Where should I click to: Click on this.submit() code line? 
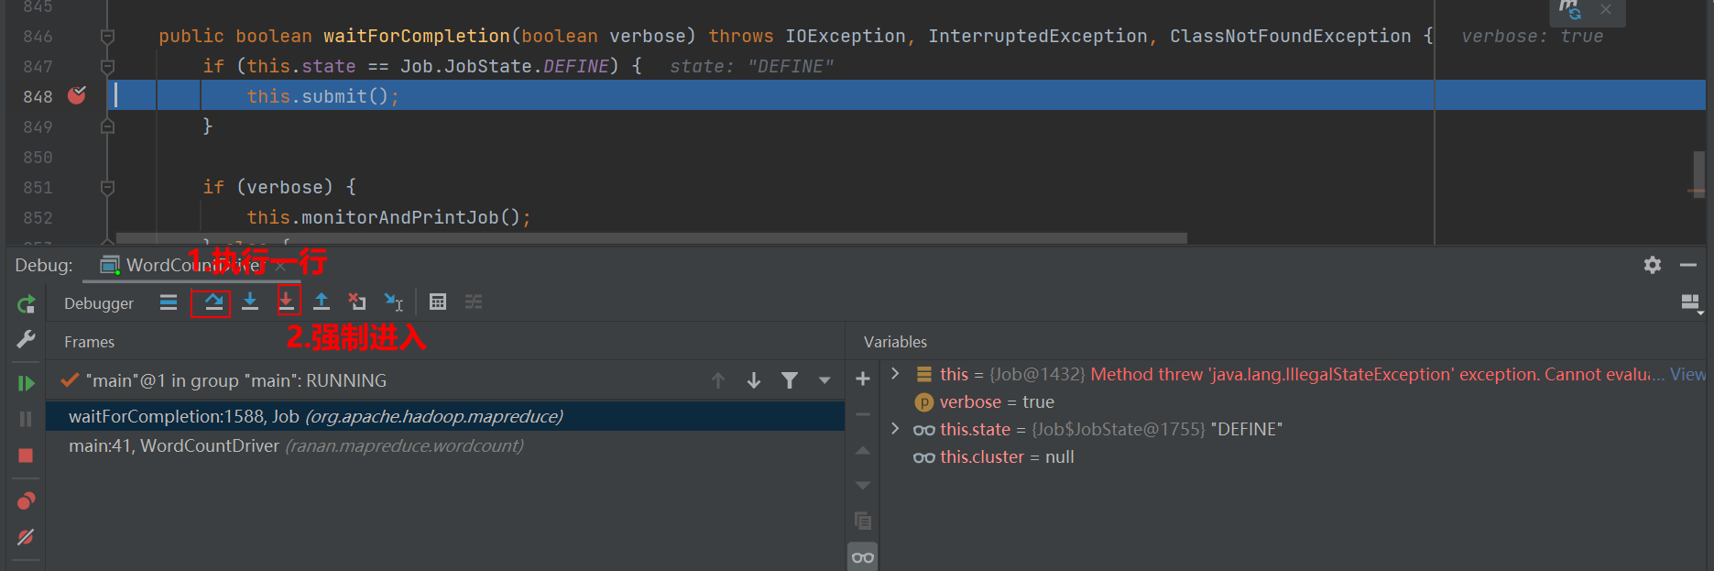(322, 96)
